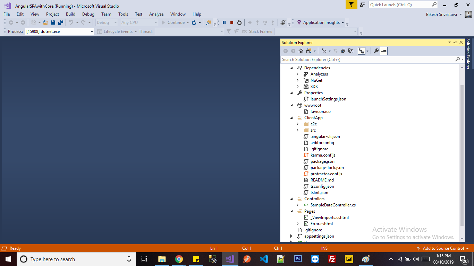Open the Process dropdown showing dotnet.exe

pyautogui.click(x=92, y=31)
